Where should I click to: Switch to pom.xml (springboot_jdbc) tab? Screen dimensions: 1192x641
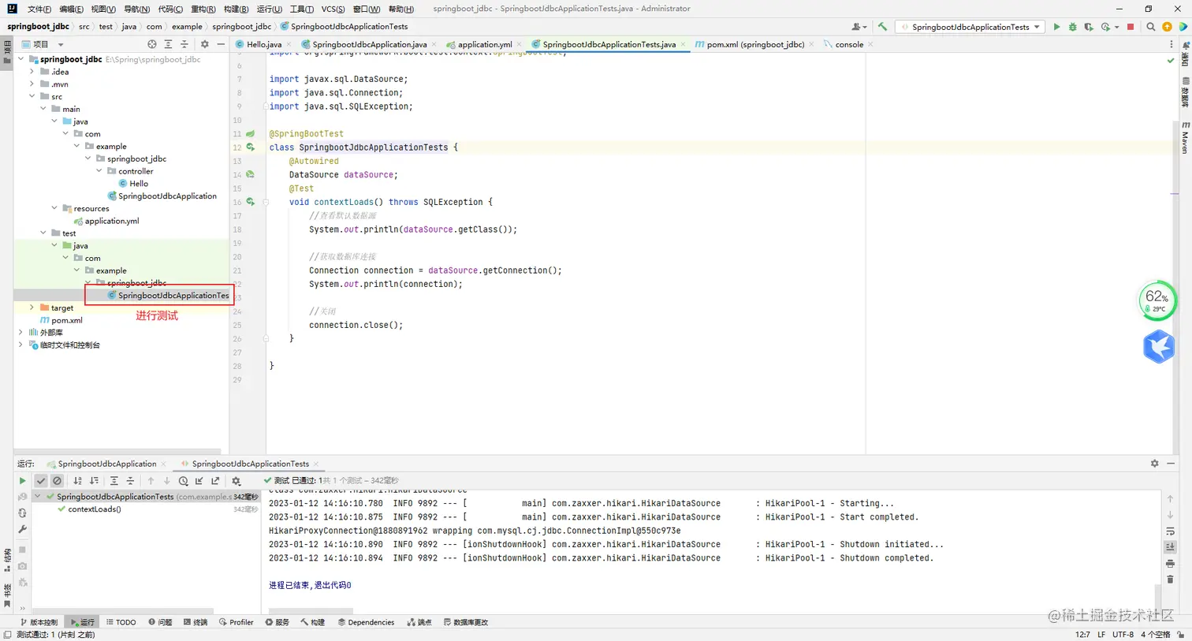click(755, 45)
